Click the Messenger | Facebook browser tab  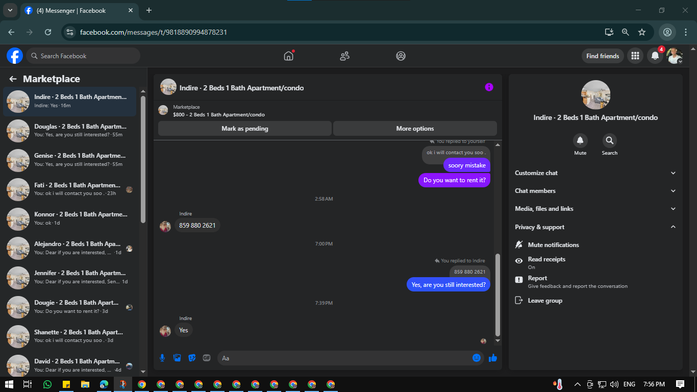click(x=80, y=10)
